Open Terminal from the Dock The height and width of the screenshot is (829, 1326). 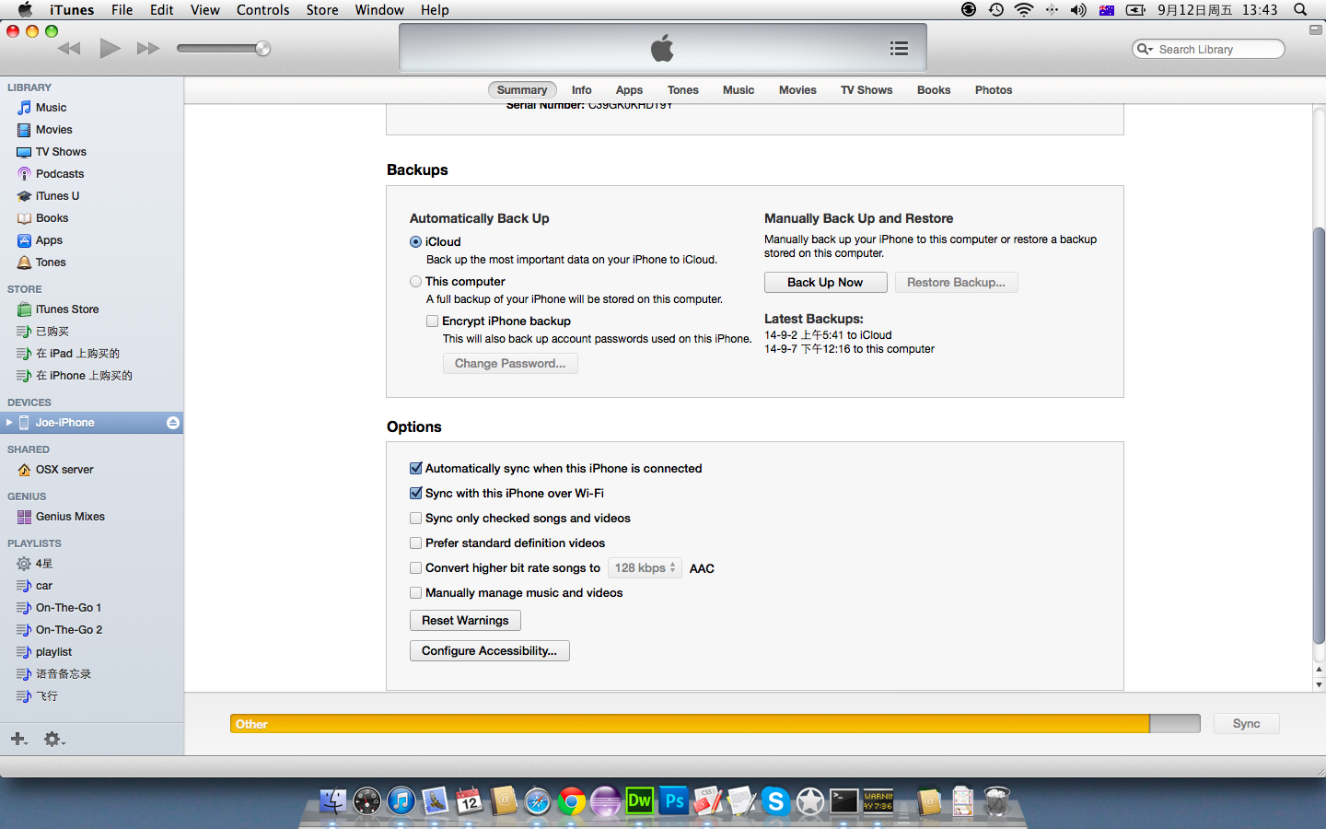844,801
